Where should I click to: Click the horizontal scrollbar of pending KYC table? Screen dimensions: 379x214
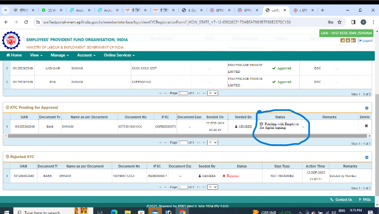click(187, 136)
